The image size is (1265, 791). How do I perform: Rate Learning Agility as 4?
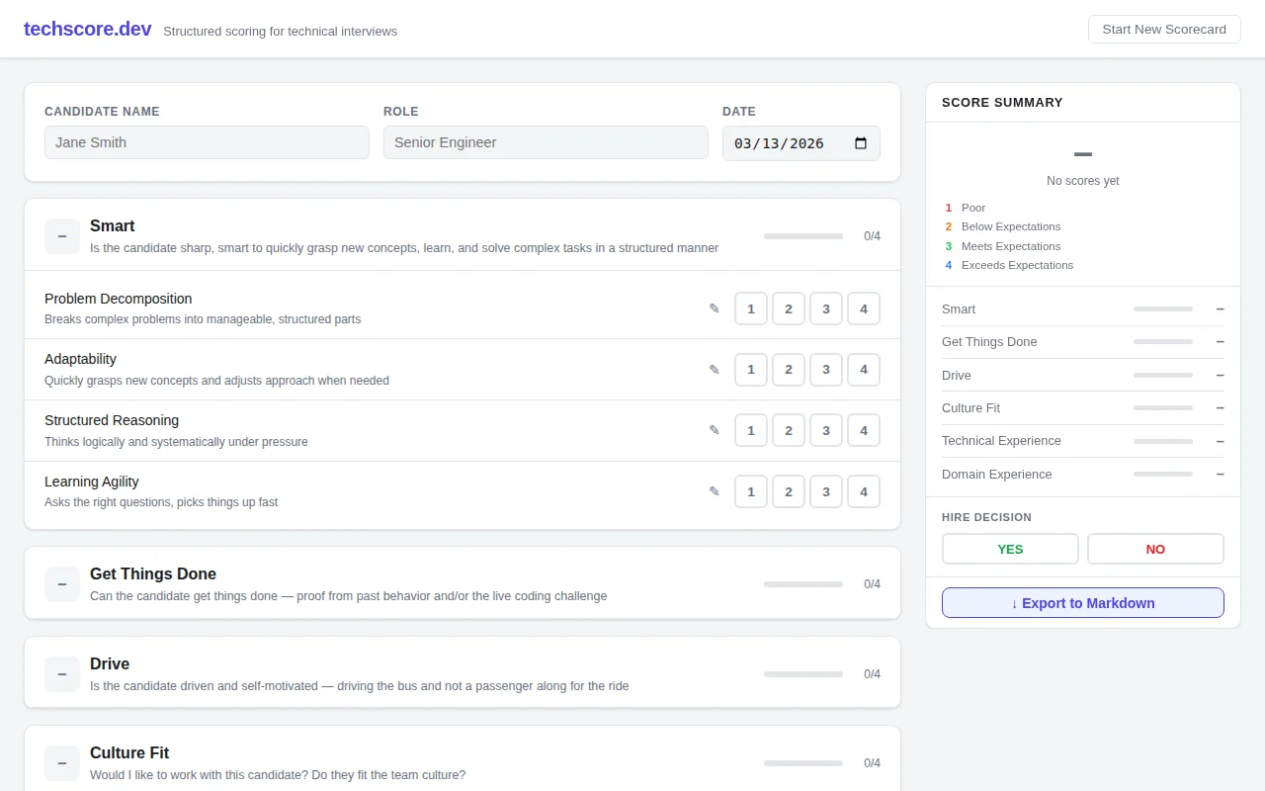[864, 491]
